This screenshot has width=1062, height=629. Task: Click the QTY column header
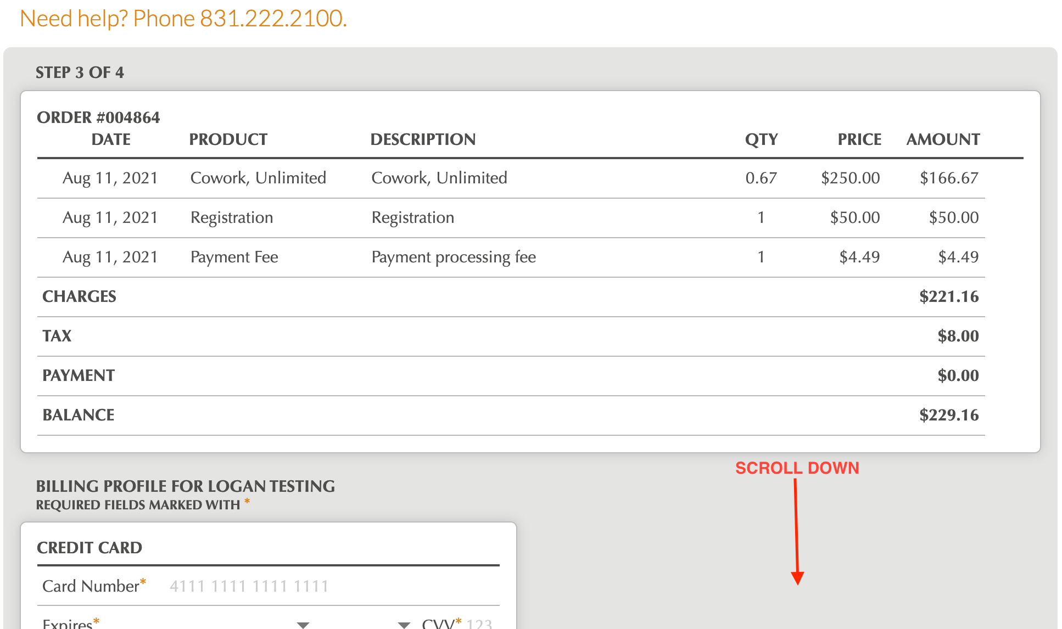point(761,139)
